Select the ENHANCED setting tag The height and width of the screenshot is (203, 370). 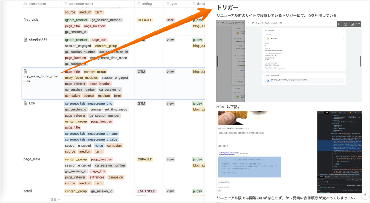[x=146, y=191]
